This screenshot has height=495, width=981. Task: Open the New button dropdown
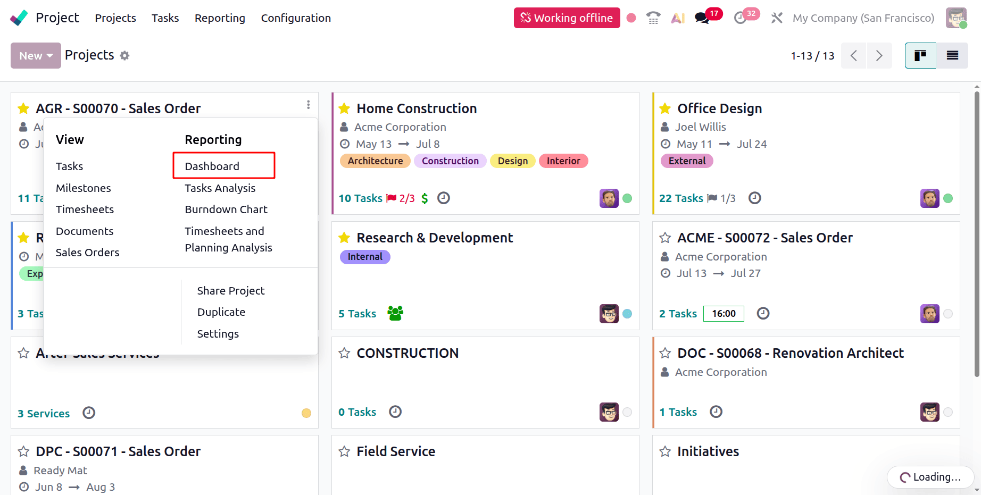36,55
